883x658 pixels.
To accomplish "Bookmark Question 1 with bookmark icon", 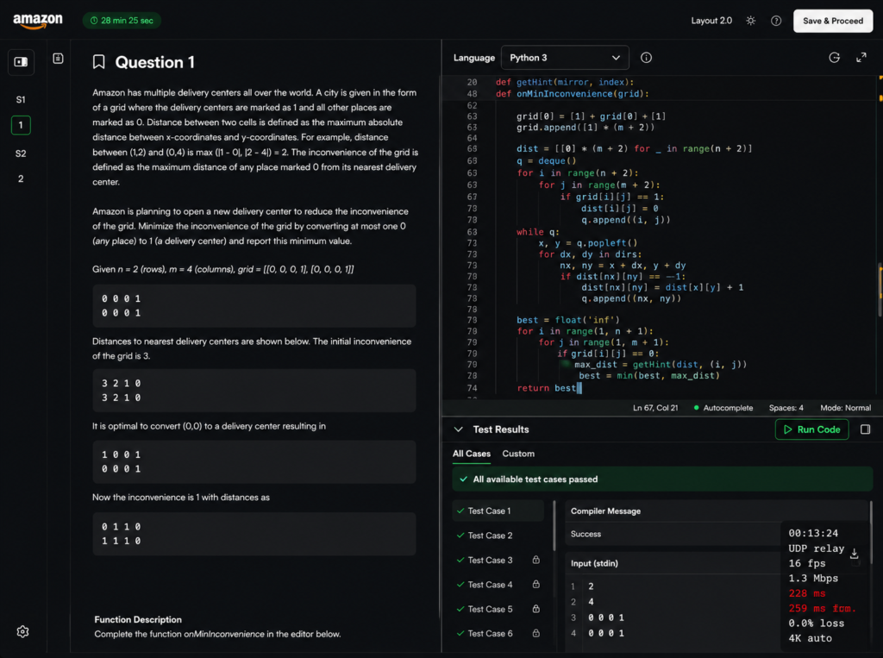I will (98, 62).
